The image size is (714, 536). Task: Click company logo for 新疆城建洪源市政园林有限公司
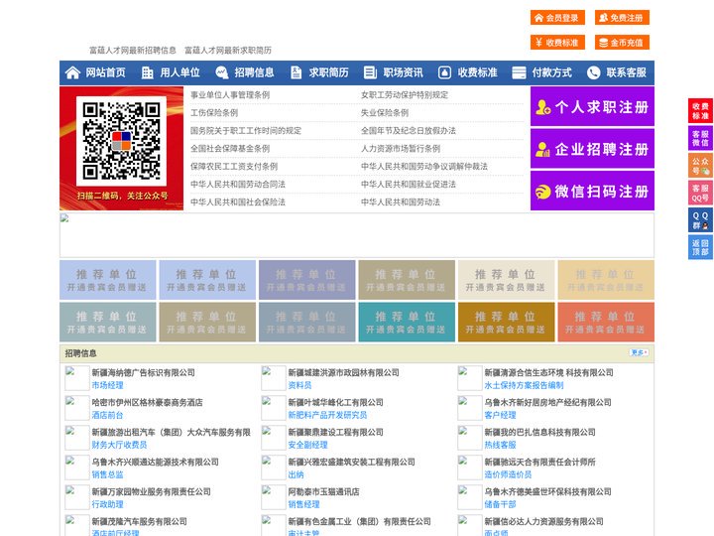coord(274,378)
